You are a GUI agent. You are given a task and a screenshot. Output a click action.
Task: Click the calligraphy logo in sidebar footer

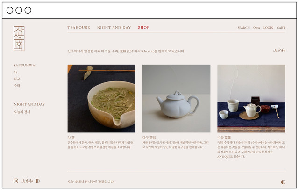coord(27,181)
